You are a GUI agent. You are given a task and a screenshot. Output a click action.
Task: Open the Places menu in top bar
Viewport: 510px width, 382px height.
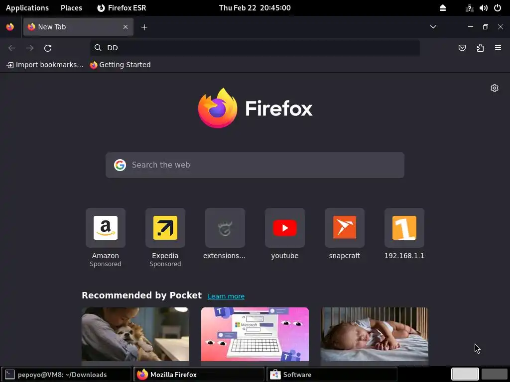tap(71, 8)
